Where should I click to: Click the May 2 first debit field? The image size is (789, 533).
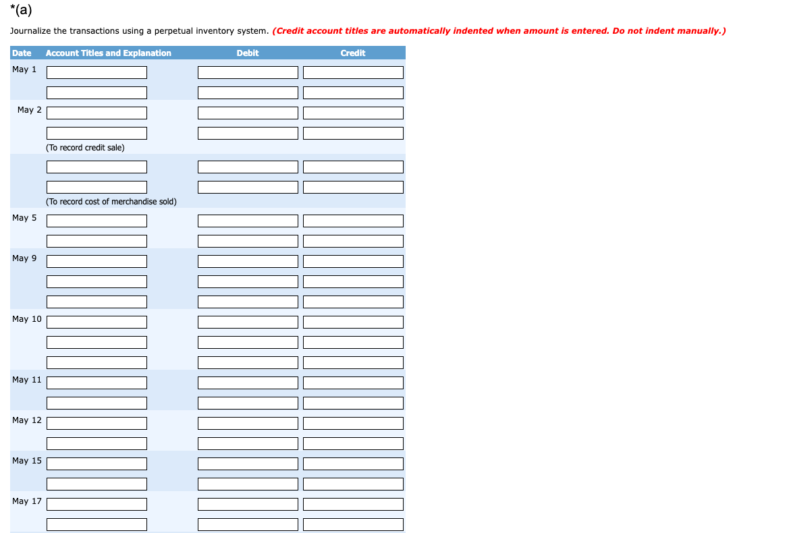click(x=248, y=113)
